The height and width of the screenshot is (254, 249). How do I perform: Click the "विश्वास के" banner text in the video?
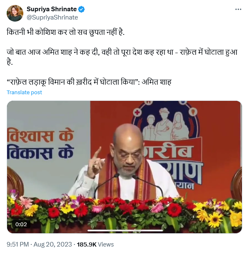(41, 136)
